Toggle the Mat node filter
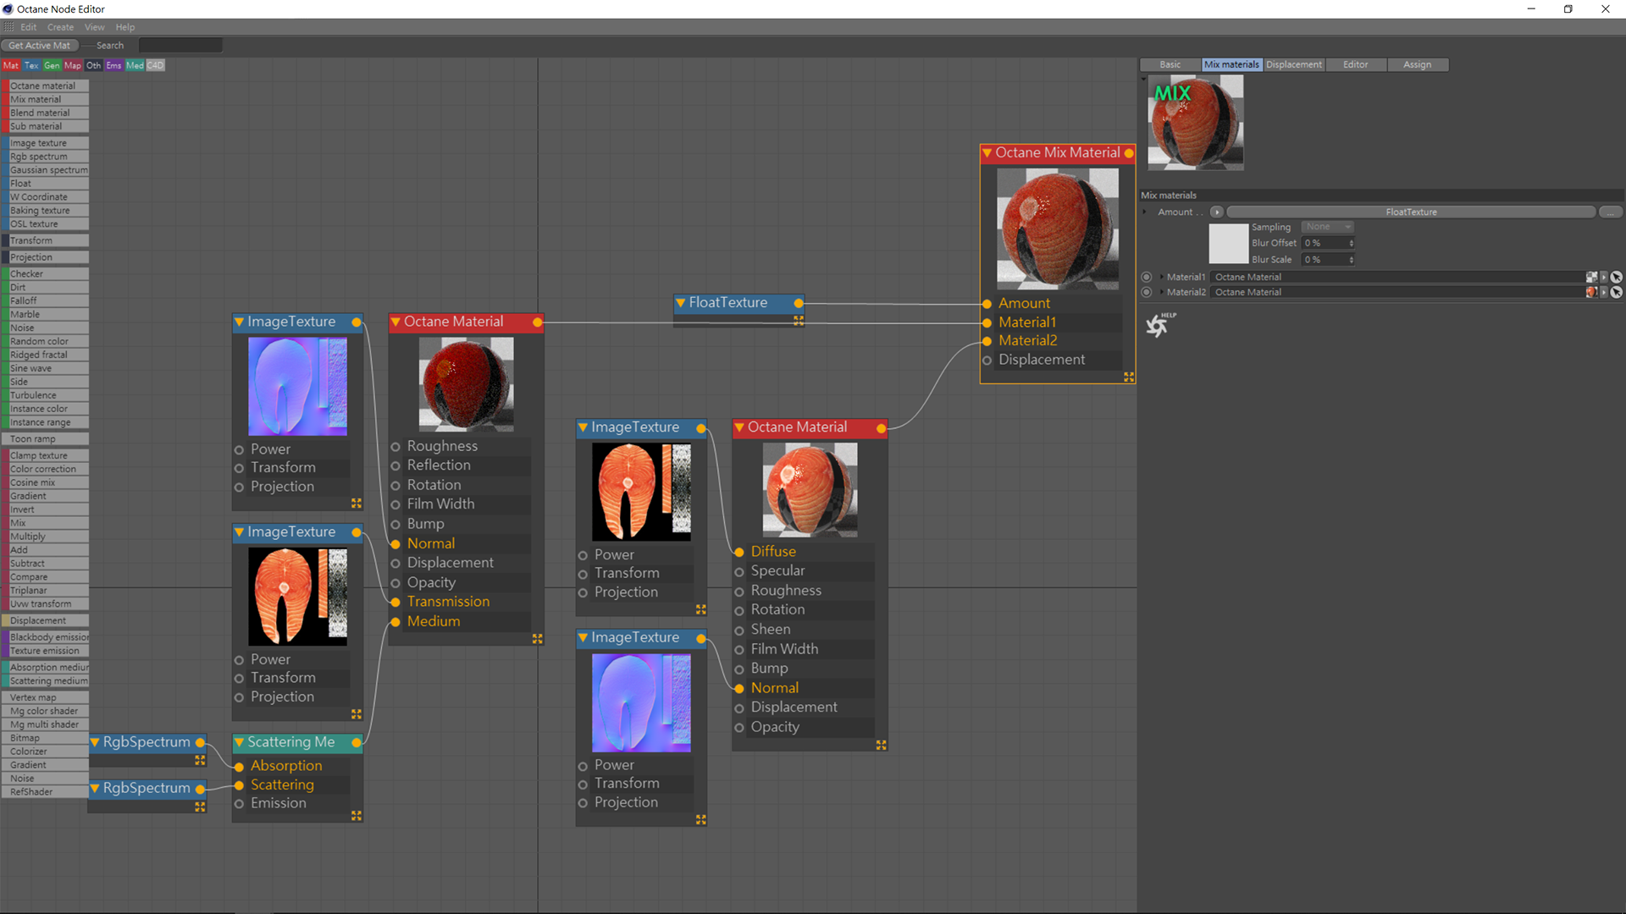This screenshot has height=914, width=1626. (11, 65)
